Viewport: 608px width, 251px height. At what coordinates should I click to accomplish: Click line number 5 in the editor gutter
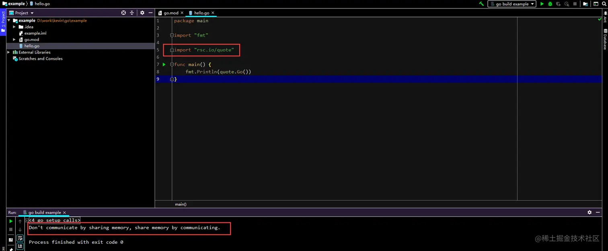click(158, 50)
